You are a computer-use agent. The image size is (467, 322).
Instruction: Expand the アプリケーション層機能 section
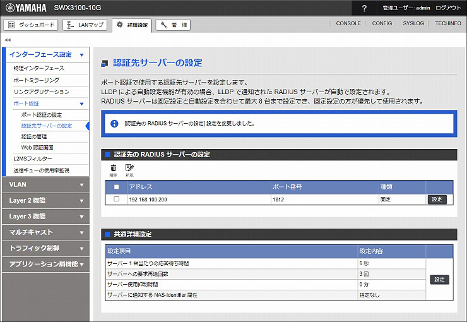[x=45, y=264]
